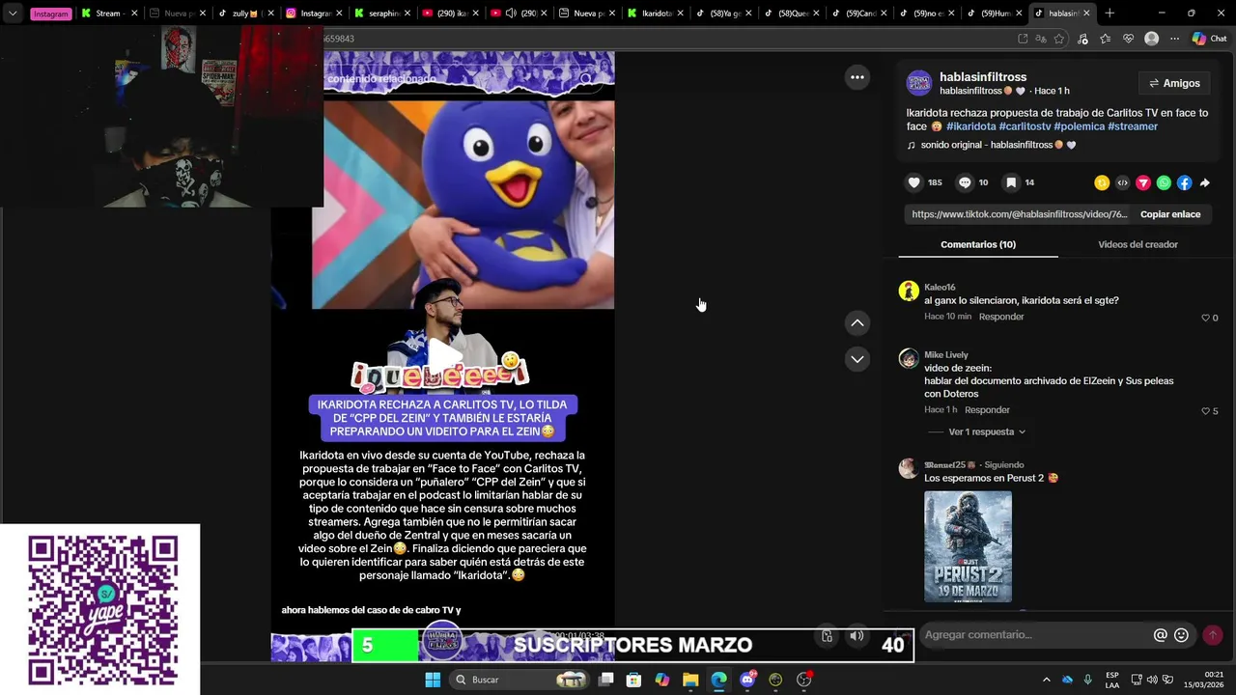Send video to friends via red icon
This screenshot has width=1236, height=695.
coord(1143,182)
